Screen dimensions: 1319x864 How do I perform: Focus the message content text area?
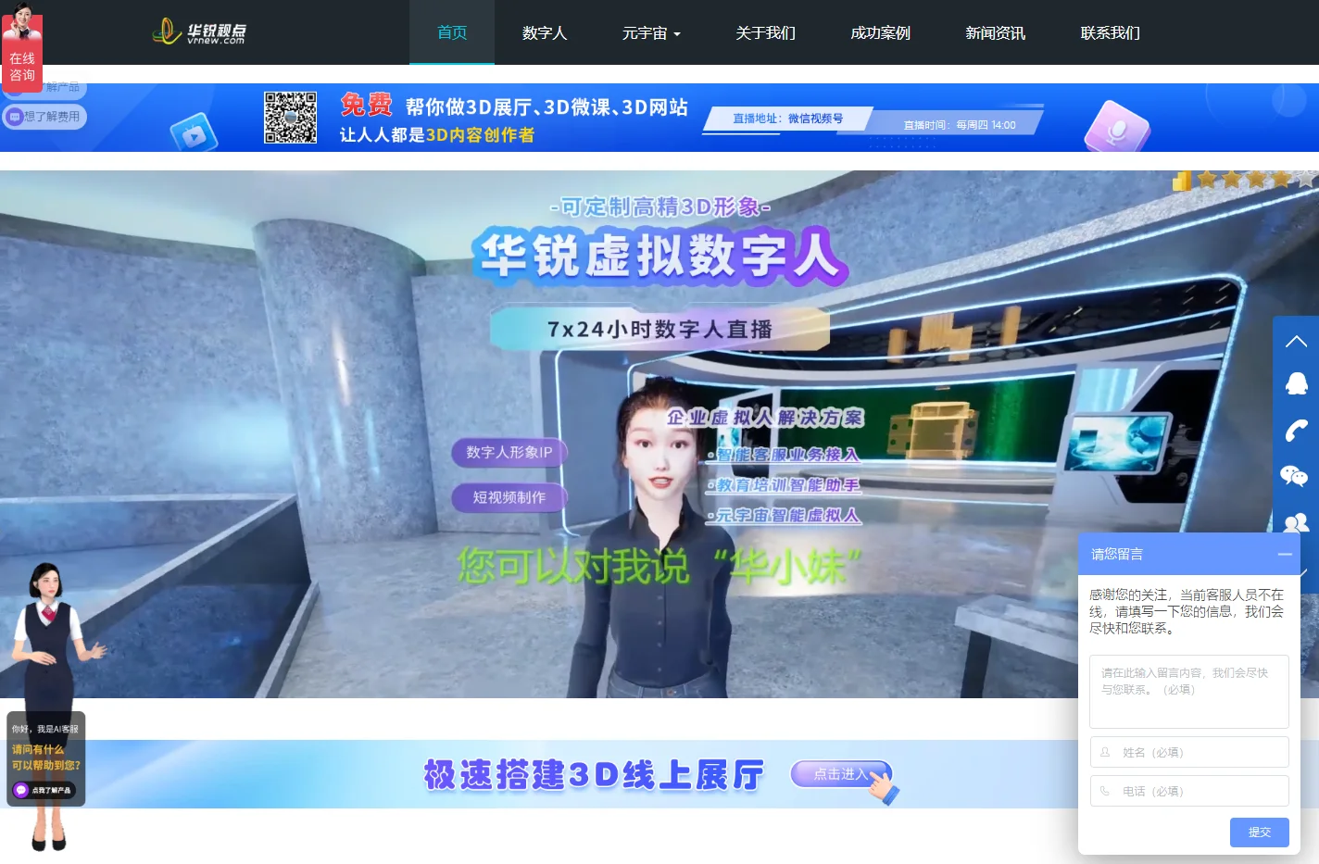click(1189, 692)
